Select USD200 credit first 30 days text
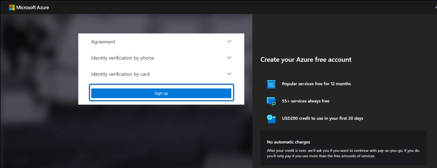The image size is (437, 168). (x=323, y=118)
